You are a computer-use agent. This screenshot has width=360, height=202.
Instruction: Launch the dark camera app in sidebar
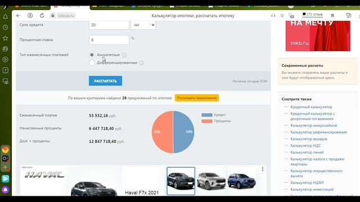[x=5, y=158]
